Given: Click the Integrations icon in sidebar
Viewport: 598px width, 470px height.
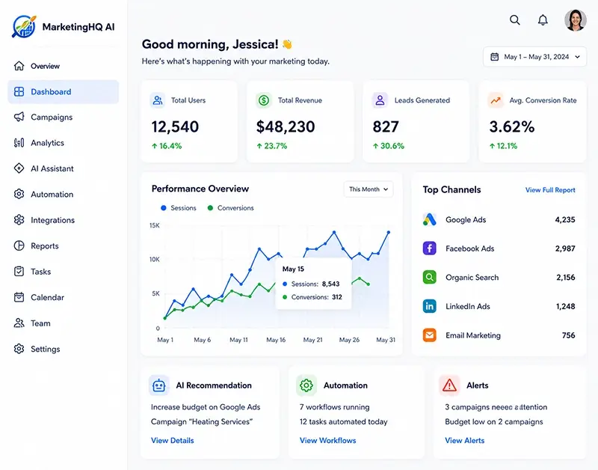Looking at the screenshot, I should [x=19, y=220].
